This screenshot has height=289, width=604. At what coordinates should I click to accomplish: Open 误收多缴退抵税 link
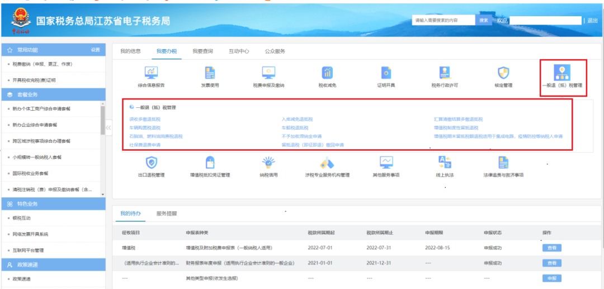[145, 119]
